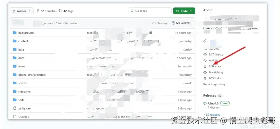Open the background folder name
This screenshot has width=280, height=129.
click(26, 33)
